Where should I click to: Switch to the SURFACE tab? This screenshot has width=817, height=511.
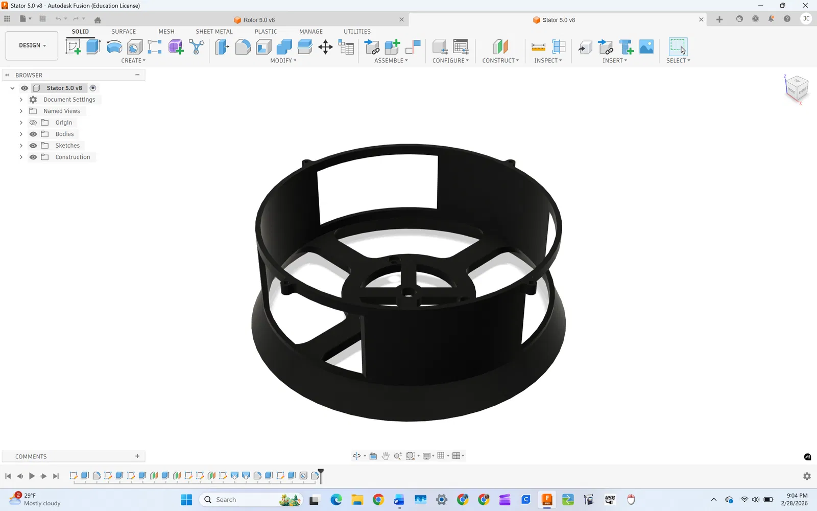click(124, 32)
